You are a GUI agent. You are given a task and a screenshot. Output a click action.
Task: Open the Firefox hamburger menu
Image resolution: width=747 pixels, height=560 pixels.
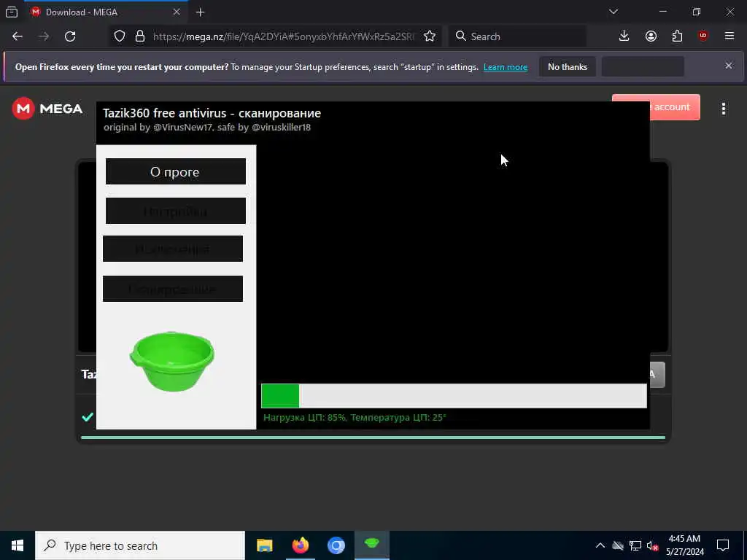pos(729,36)
